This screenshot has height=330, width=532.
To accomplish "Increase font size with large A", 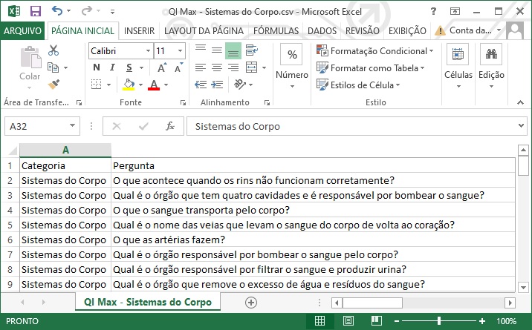I will pos(162,68).
